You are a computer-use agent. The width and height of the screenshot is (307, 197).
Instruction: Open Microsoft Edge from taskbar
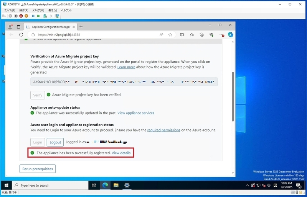point(105,185)
